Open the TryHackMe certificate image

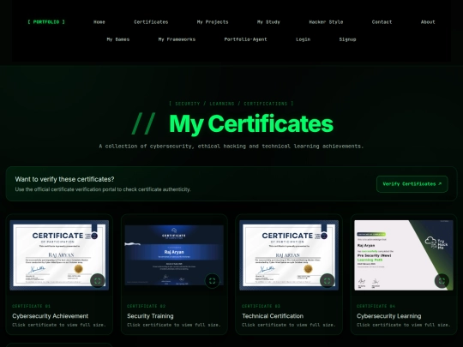pyautogui.click(x=404, y=255)
